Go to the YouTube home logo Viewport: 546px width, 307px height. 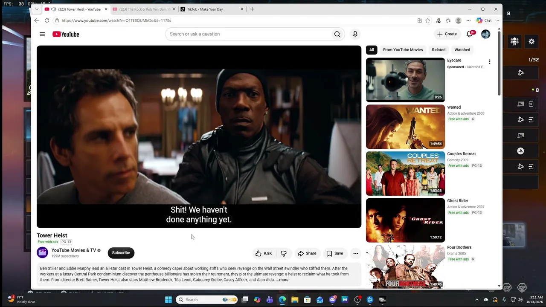click(x=66, y=34)
